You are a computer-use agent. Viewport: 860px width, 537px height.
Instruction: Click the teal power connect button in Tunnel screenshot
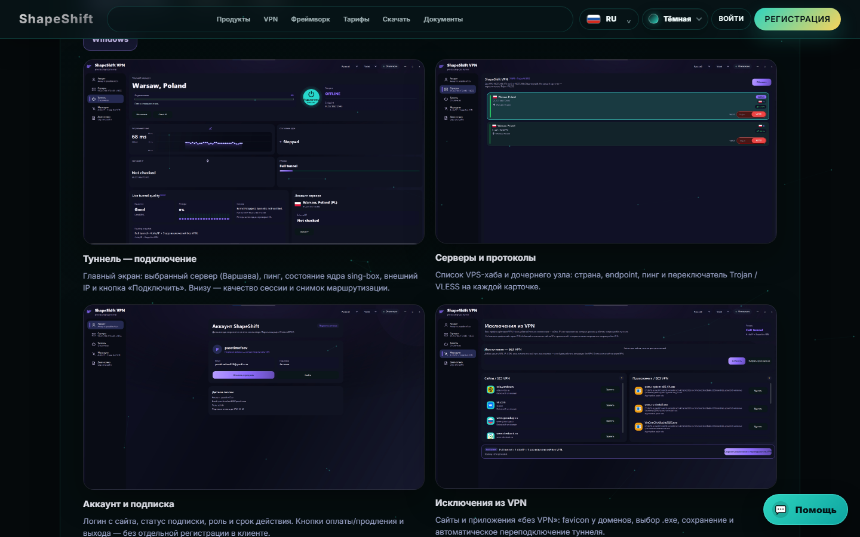pos(311,97)
